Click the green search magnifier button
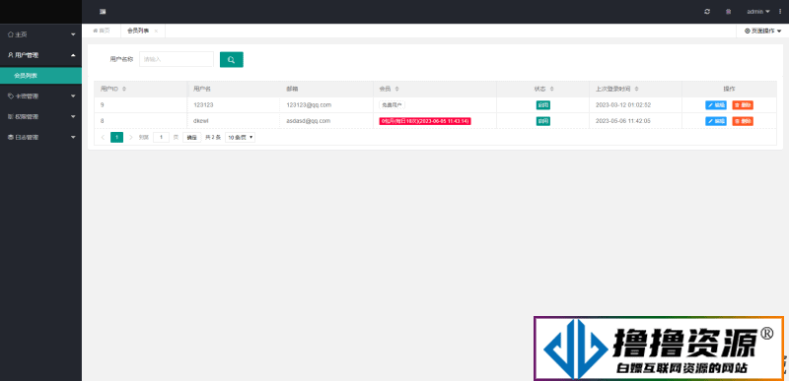 (x=232, y=60)
